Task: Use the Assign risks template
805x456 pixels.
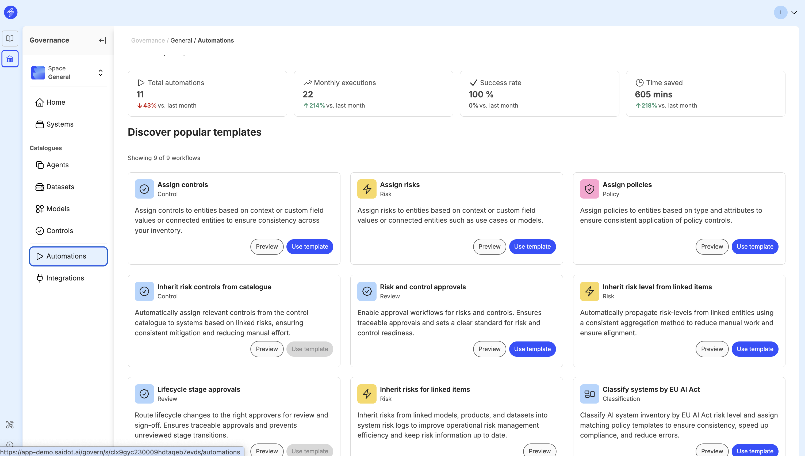Action: 532,247
